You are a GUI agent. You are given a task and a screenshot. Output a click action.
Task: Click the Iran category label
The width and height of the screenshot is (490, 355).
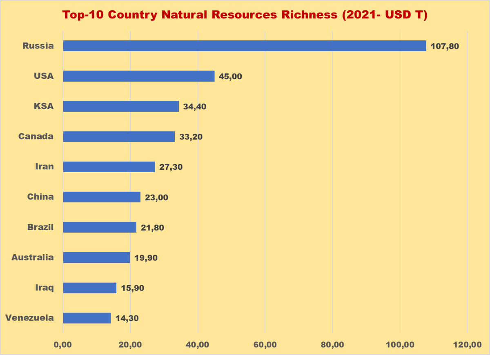click(x=44, y=166)
